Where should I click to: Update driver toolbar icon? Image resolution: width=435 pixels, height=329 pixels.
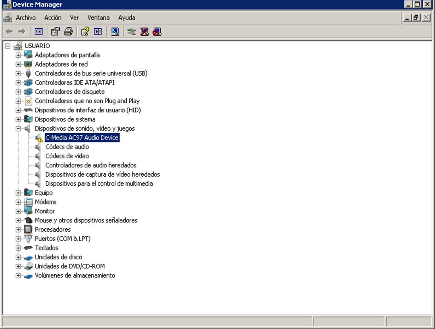(131, 32)
